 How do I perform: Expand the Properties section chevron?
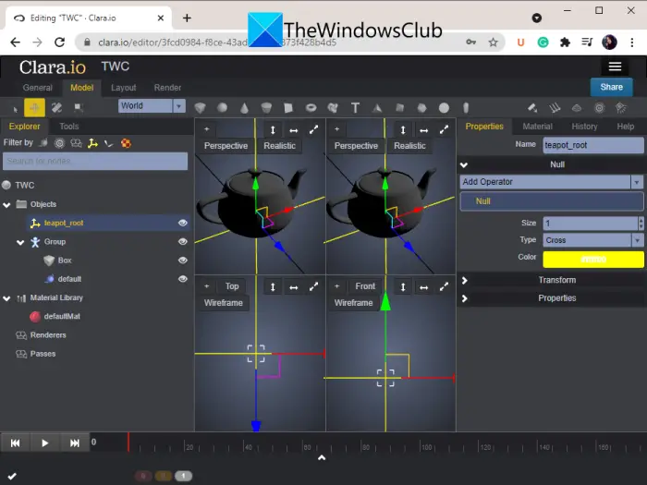click(465, 298)
